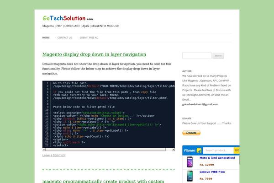Image resolution: width=274 pixels, height=183 pixels.
Task: Click the sidebar search input field
Action: coord(197,55)
